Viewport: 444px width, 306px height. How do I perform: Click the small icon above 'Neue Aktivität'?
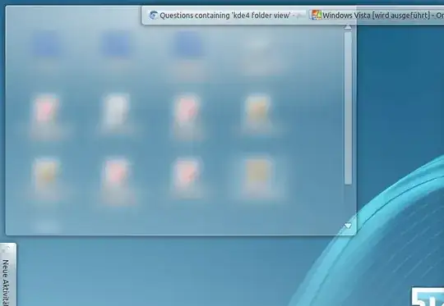7,249
